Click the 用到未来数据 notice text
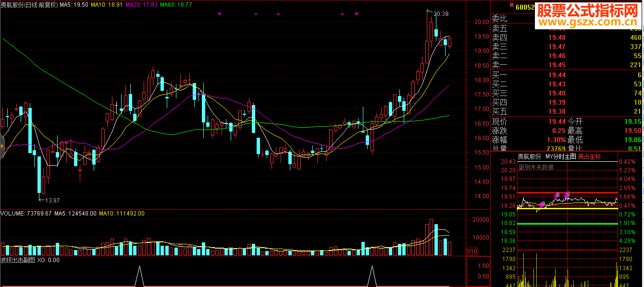Viewport: 644px width, 287px height. point(536,167)
